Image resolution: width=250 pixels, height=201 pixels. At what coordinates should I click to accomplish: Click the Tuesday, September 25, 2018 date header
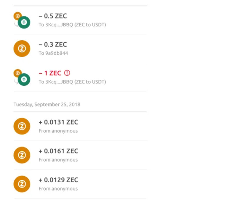(x=47, y=104)
